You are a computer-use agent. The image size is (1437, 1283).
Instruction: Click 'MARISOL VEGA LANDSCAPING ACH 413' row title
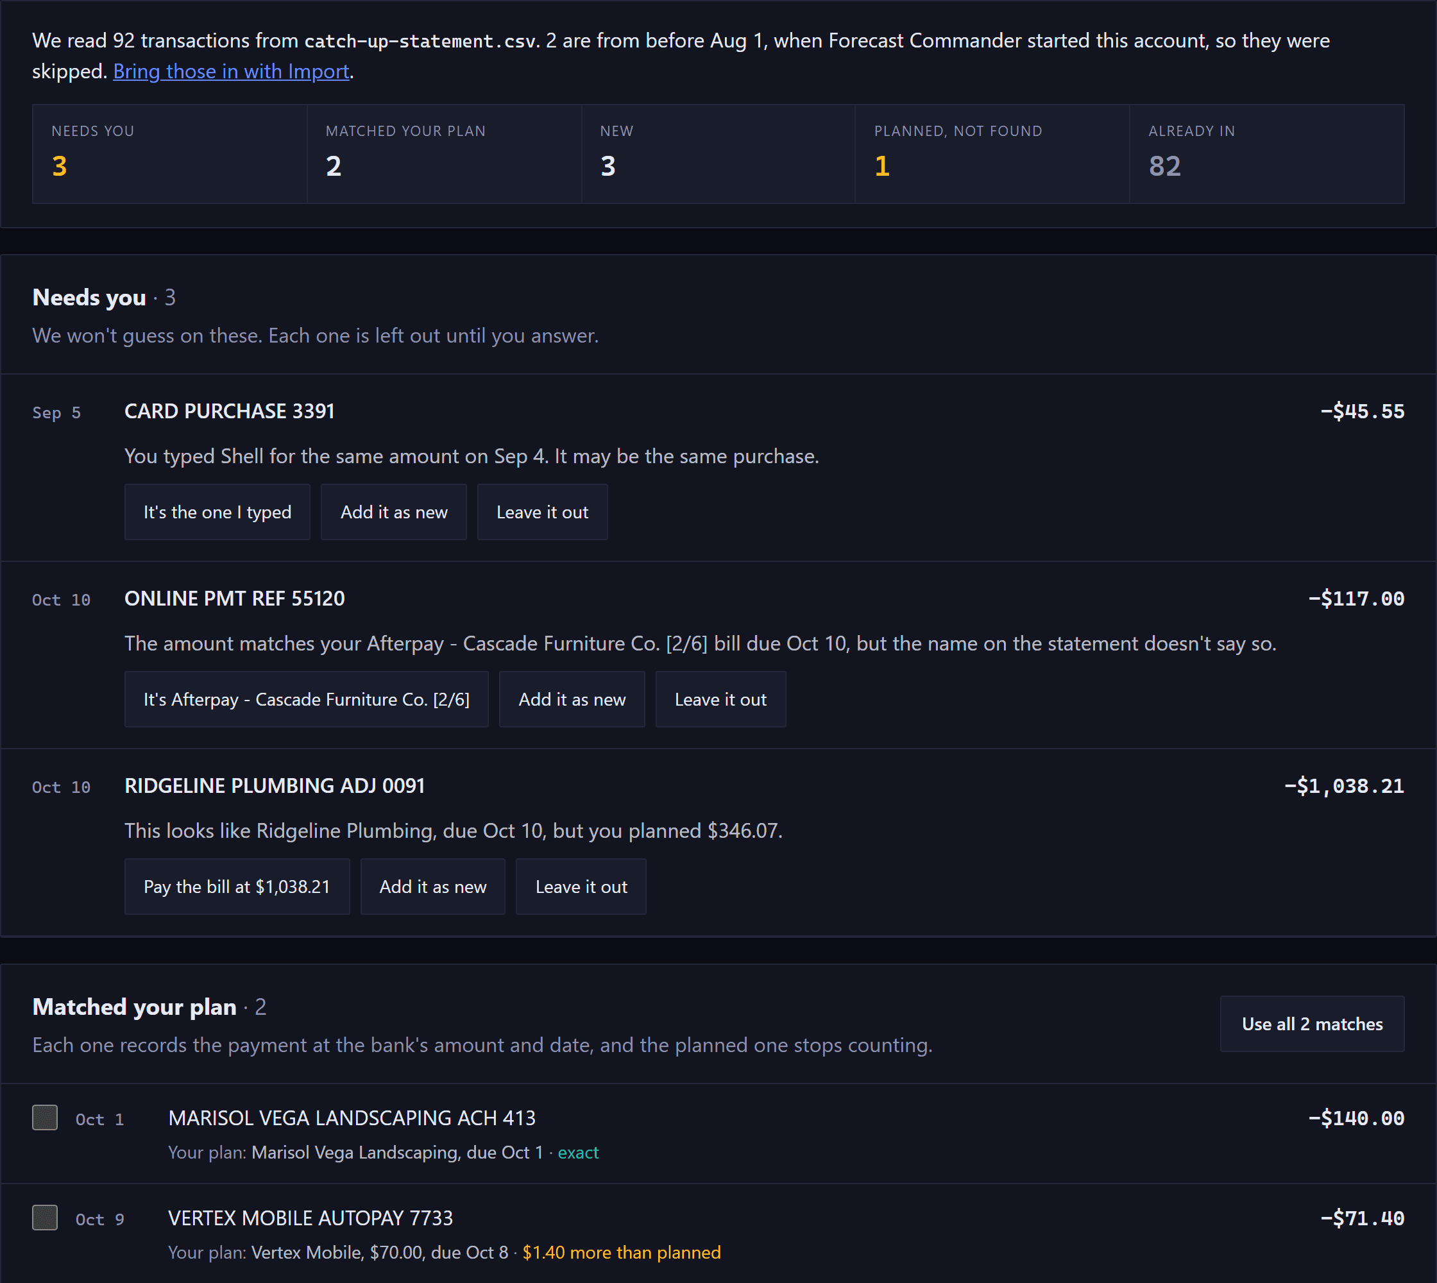point(352,1118)
